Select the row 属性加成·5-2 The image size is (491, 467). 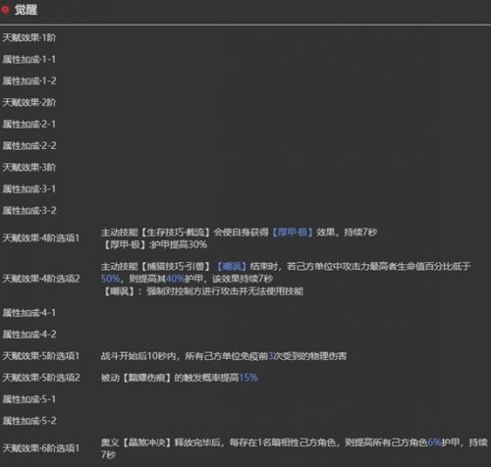point(29,421)
